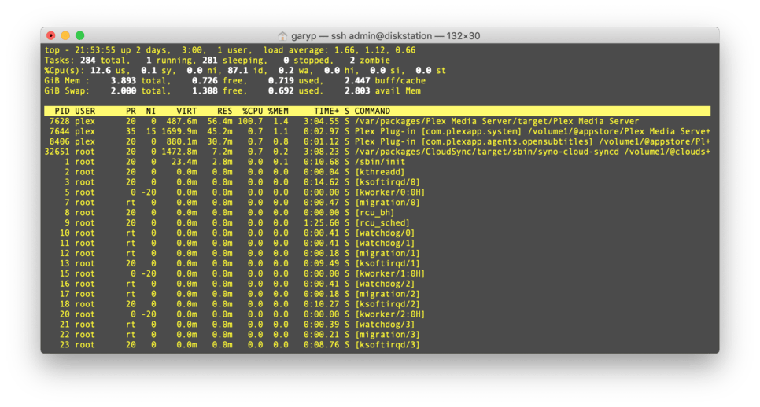The width and height of the screenshot is (760, 407).
Task: Click the [ksoftirqd/1] process name
Action: coord(387,263)
